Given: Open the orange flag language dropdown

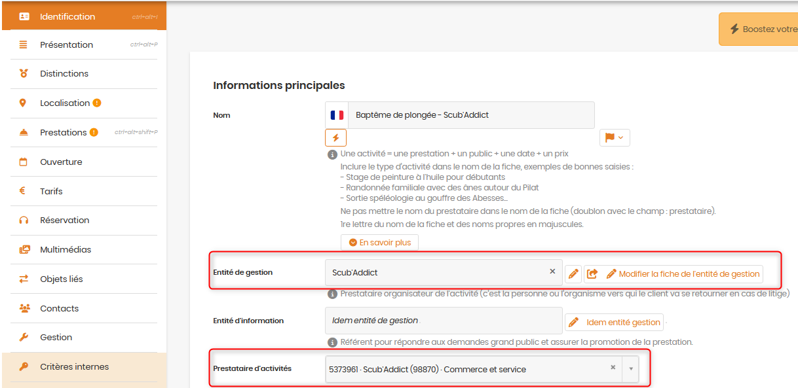Looking at the screenshot, I should coord(615,137).
